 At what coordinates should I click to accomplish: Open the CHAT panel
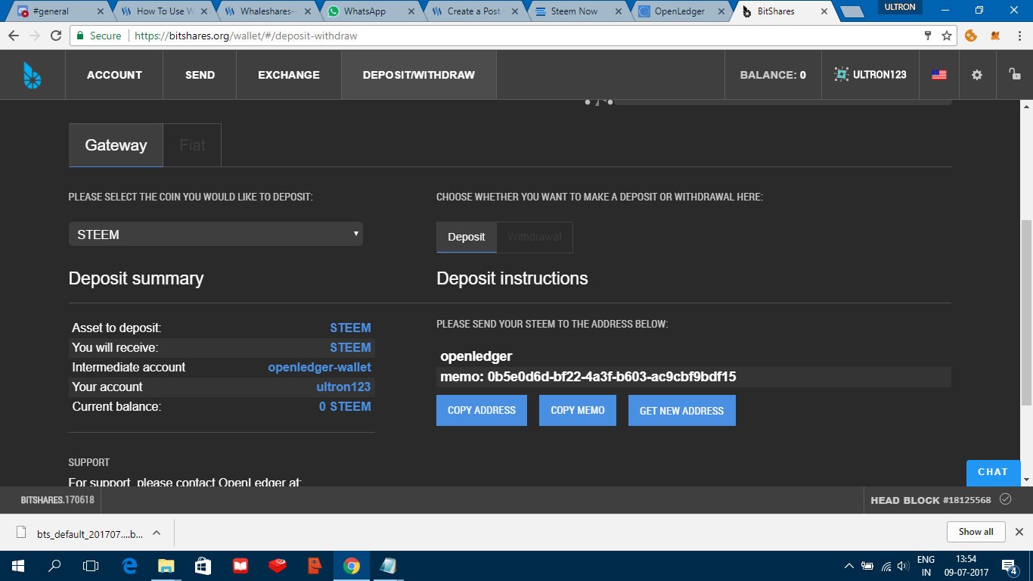tap(993, 472)
